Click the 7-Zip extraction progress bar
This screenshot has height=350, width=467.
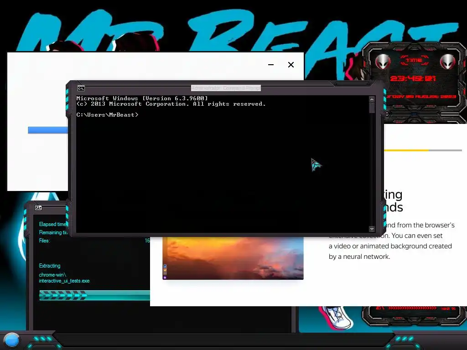tap(94, 295)
